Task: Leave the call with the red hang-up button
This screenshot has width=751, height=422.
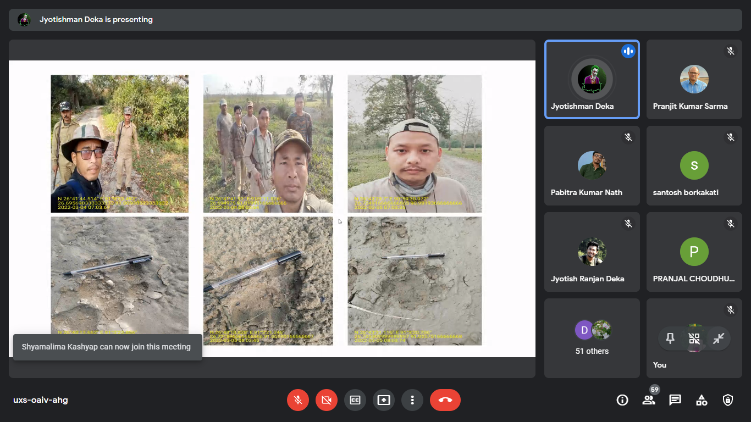Action: 445,400
